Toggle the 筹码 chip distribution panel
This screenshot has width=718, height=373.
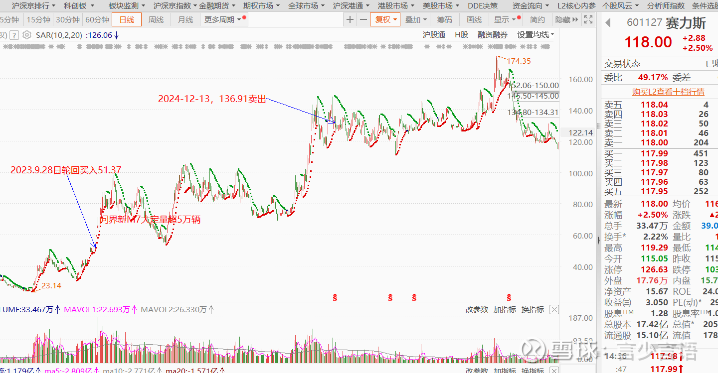pyautogui.click(x=445, y=19)
